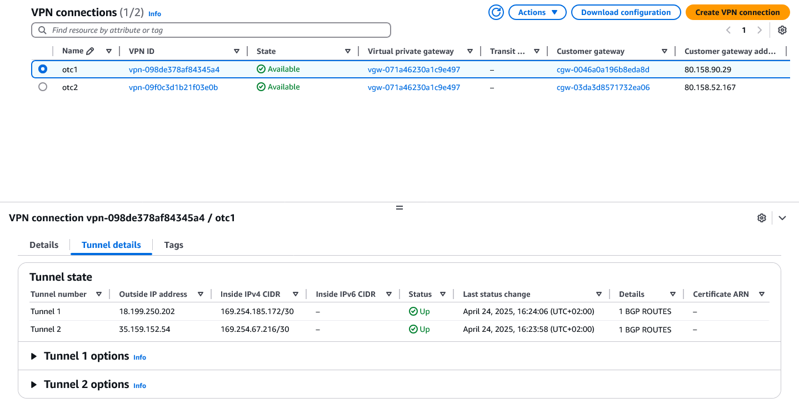Screen dimensions: 799x403
Task: Switch to the Details tab
Action: (x=44, y=245)
